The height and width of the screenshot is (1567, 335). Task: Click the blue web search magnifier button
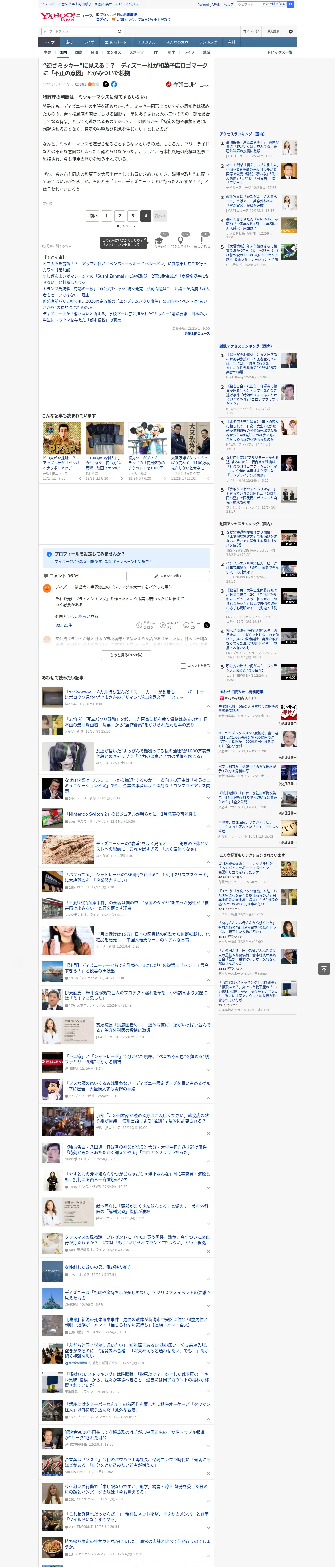click(x=291, y=4)
